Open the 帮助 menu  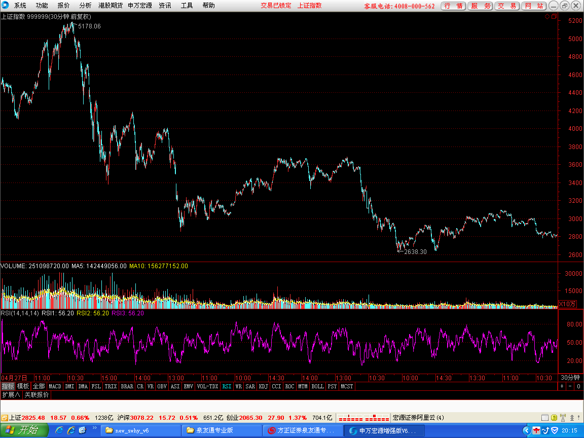click(x=208, y=6)
